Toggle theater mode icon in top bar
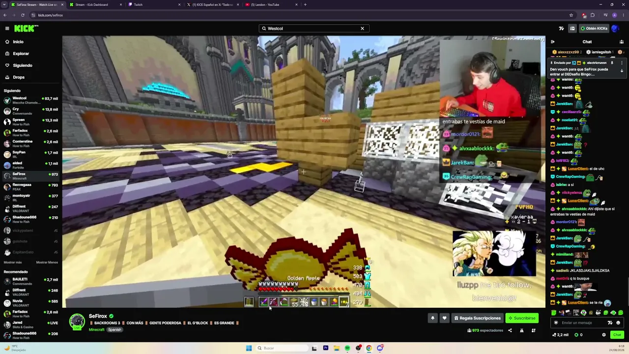 click(x=572, y=29)
